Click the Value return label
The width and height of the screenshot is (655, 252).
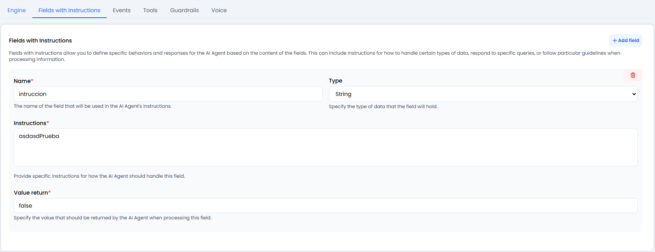click(32, 193)
